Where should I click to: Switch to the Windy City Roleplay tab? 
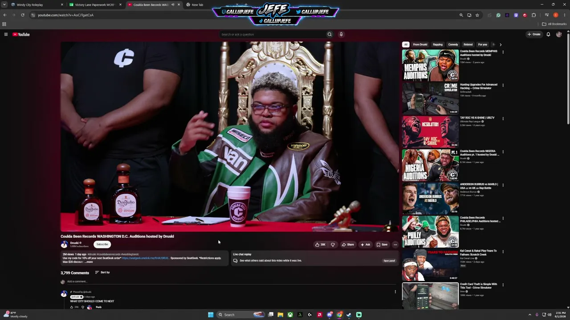(35, 5)
